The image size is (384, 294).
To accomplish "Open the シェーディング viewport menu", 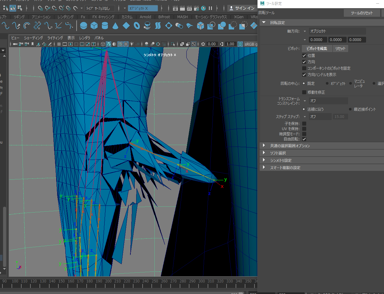I will point(33,38).
